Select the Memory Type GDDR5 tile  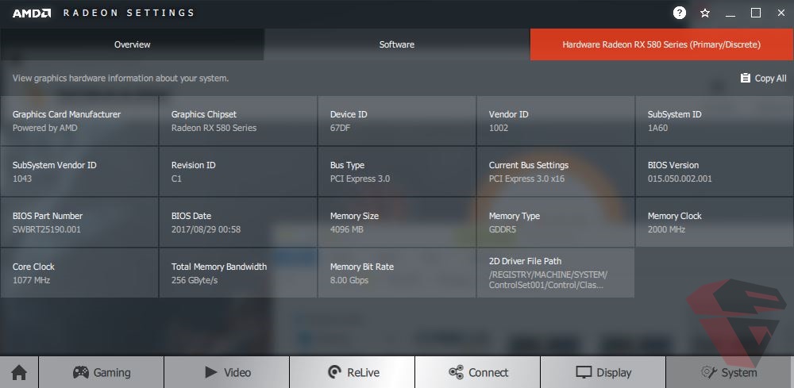(556, 222)
